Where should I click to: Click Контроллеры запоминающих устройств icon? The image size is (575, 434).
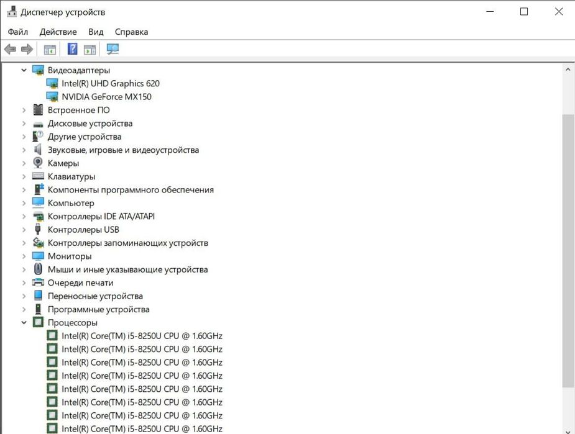click(x=39, y=242)
